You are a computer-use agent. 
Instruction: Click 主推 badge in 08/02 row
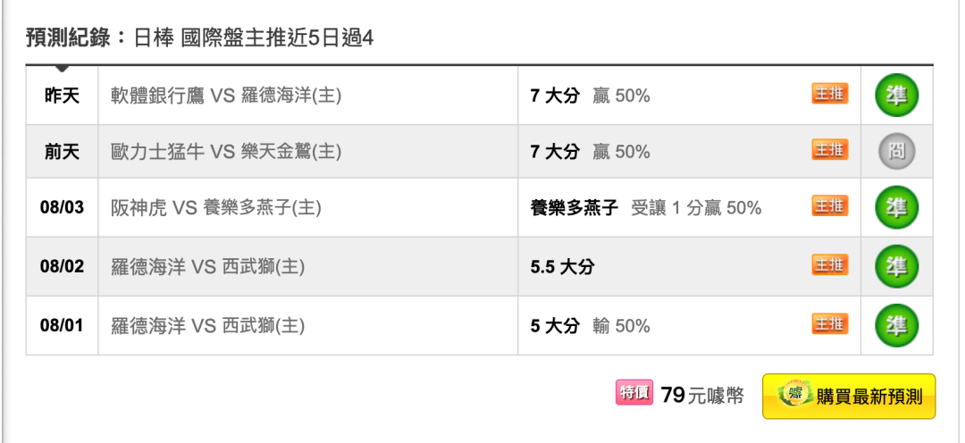pyautogui.click(x=829, y=264)
